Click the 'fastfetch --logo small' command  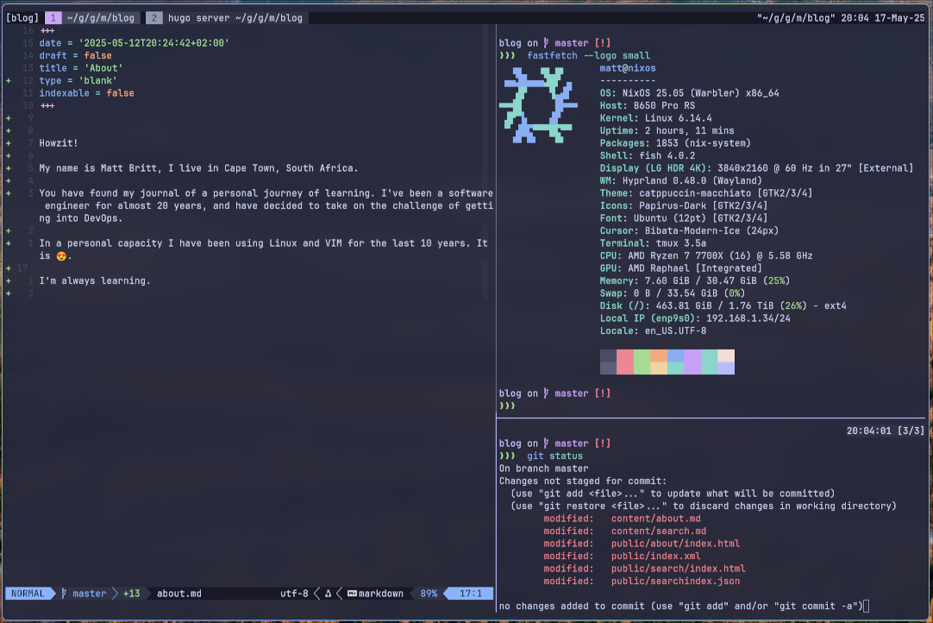coord(588,55)
